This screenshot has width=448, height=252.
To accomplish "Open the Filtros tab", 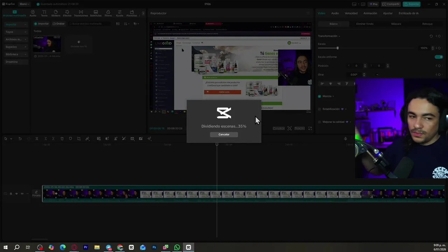I will [108, 13].
